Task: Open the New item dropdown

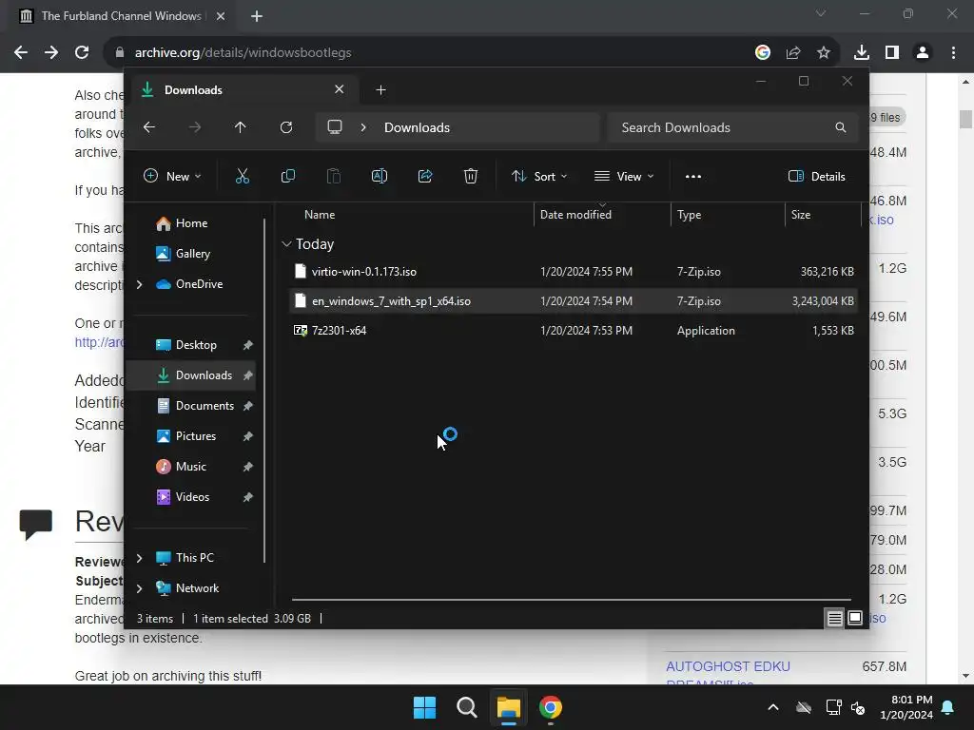Action: pos(172,176)
